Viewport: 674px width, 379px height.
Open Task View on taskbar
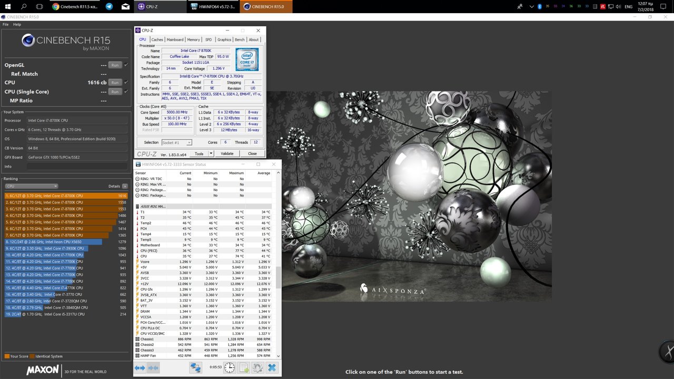[39, 6]
